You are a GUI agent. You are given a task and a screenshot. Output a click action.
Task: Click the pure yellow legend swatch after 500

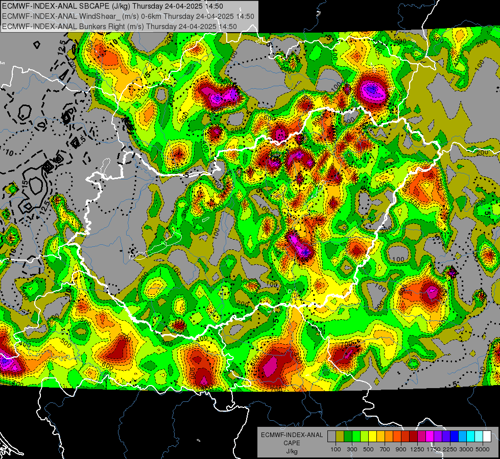tap(372, 436)
